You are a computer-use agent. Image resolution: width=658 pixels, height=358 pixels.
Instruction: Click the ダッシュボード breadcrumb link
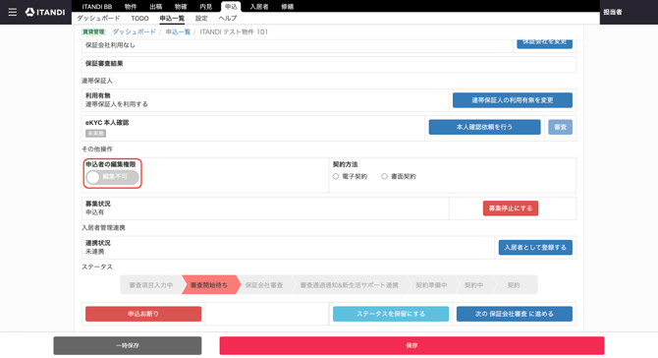tap(135, 31)
